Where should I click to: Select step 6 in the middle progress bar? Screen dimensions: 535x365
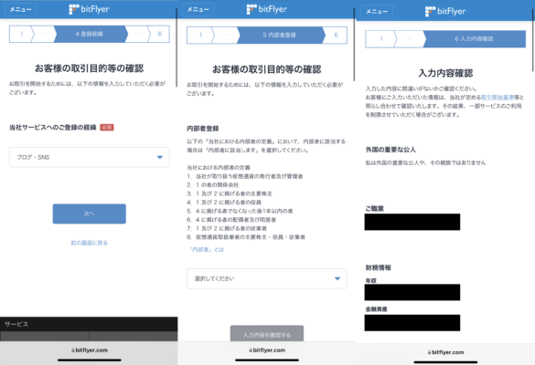tap(336, 35)
